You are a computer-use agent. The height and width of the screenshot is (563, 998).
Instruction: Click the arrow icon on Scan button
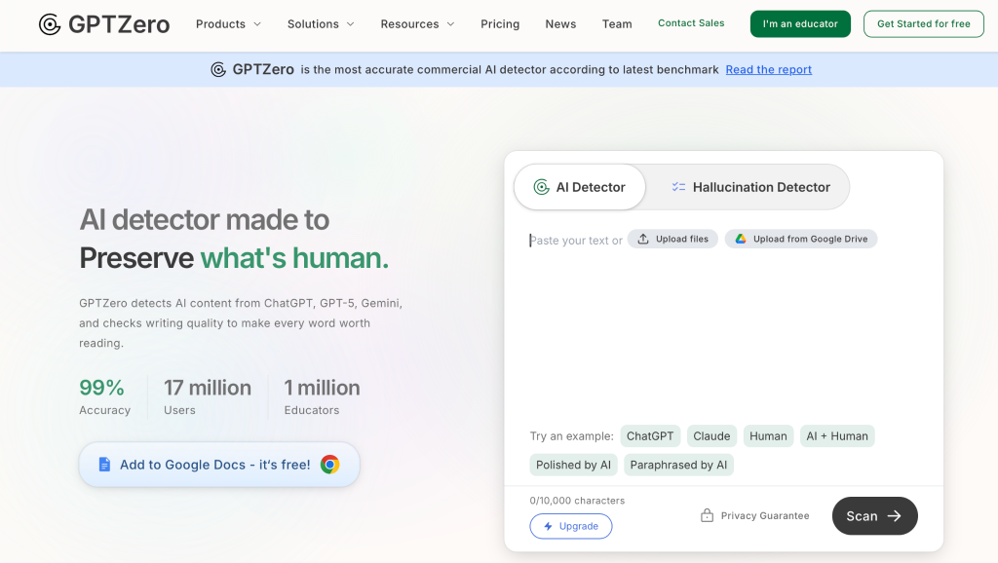895,516
